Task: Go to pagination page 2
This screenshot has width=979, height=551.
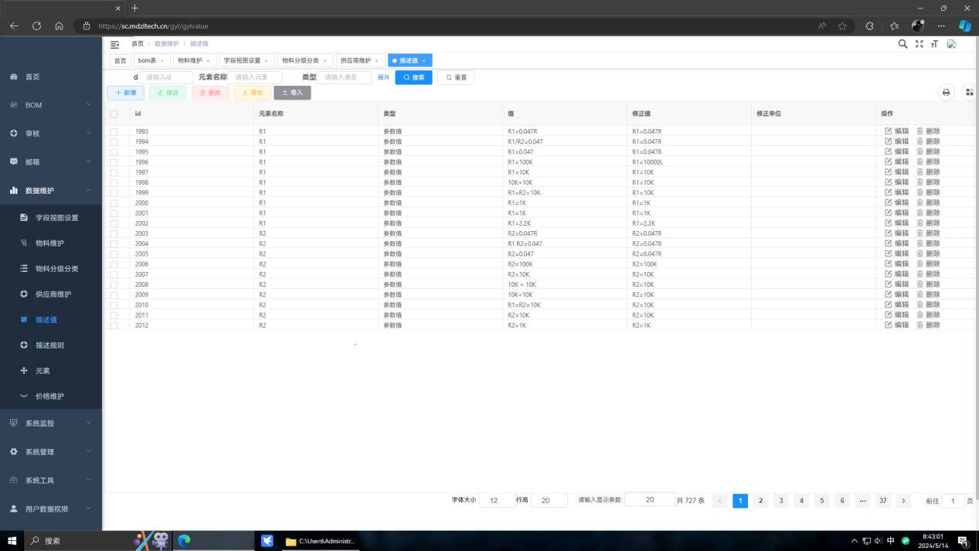Action: tap(760, 501)
